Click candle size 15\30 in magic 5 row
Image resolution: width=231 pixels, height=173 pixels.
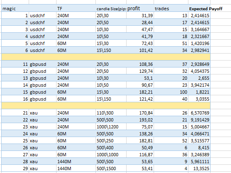pyautogui.click(x=111, y=43)
